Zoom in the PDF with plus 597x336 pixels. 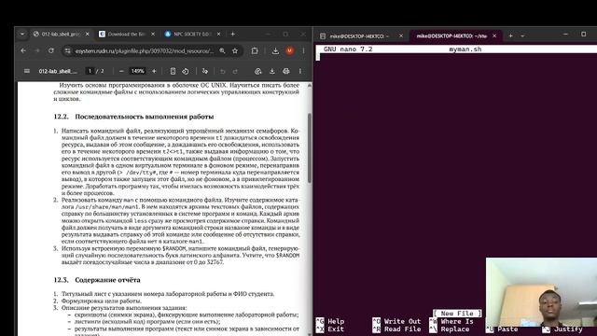(x=154, y=71)
